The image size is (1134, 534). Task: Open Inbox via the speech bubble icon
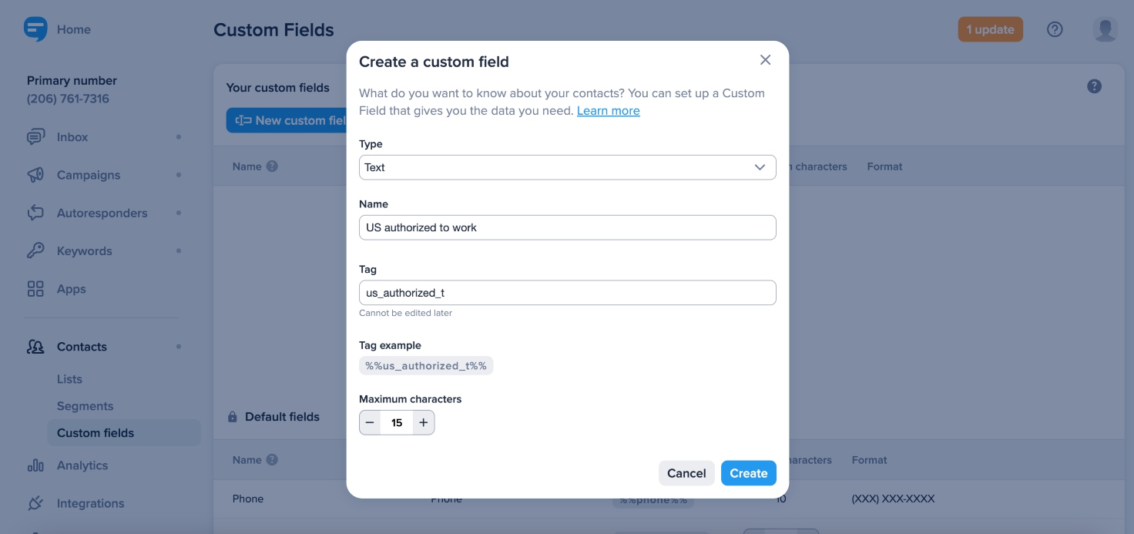pyautogui.click(x=36, y=136)
